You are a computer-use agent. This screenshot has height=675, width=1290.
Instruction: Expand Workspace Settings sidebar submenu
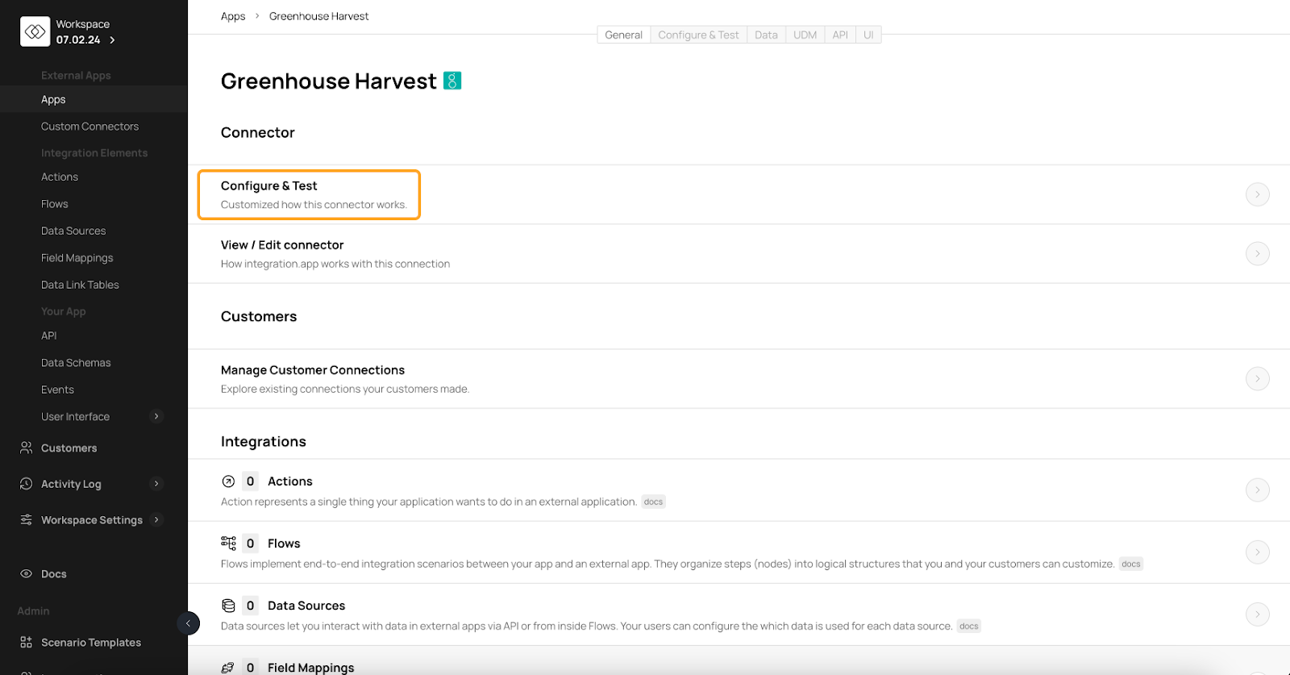coord(156,519)
